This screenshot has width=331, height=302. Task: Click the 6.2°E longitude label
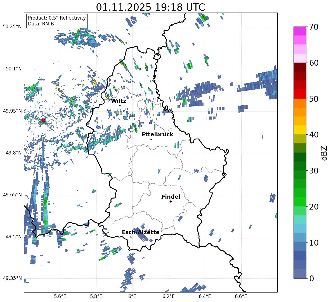click(x=169, y=296)
